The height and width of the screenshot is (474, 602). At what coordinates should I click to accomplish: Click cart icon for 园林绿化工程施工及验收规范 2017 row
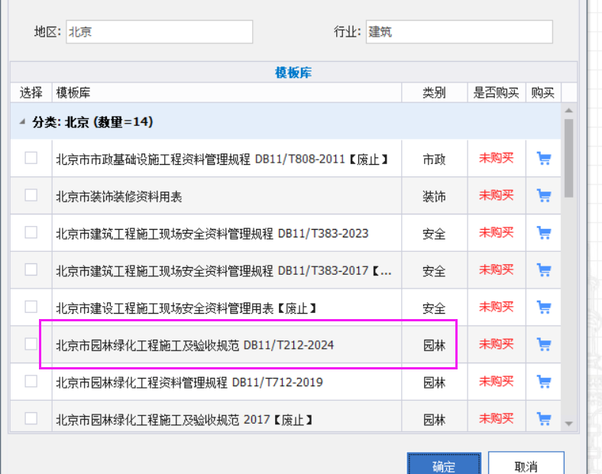(544, 418)
